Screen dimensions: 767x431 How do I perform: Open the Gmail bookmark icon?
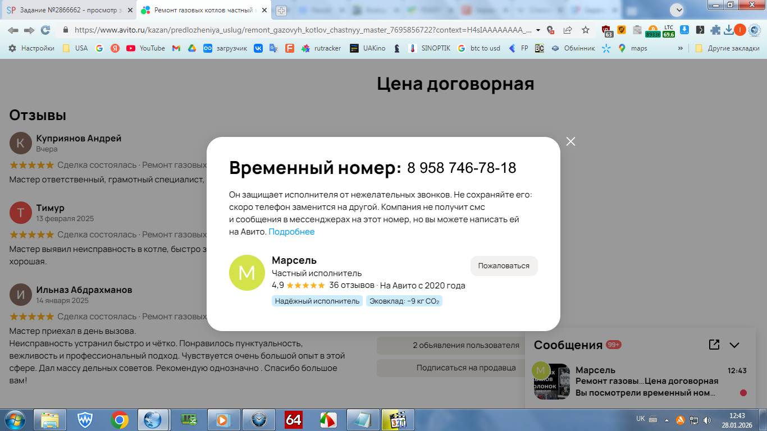176,48
